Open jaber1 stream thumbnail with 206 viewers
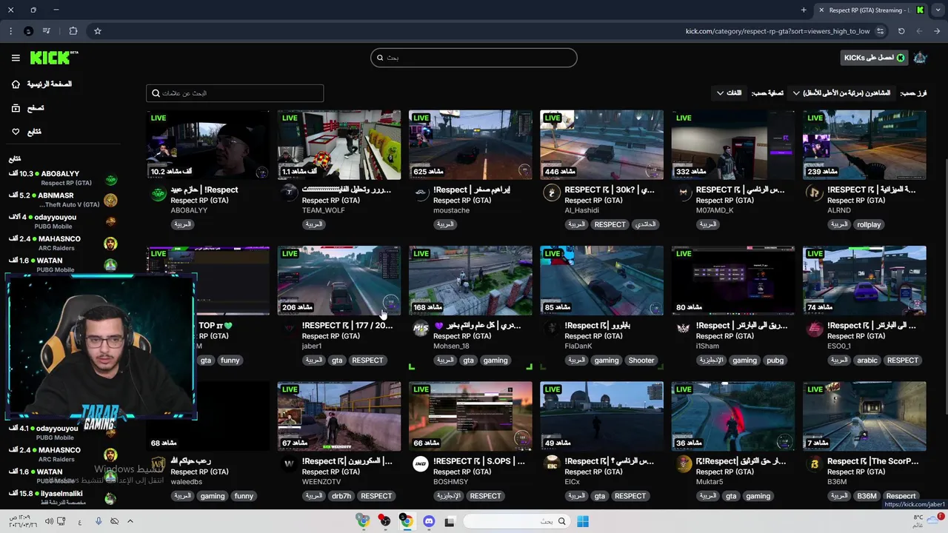 339,281
